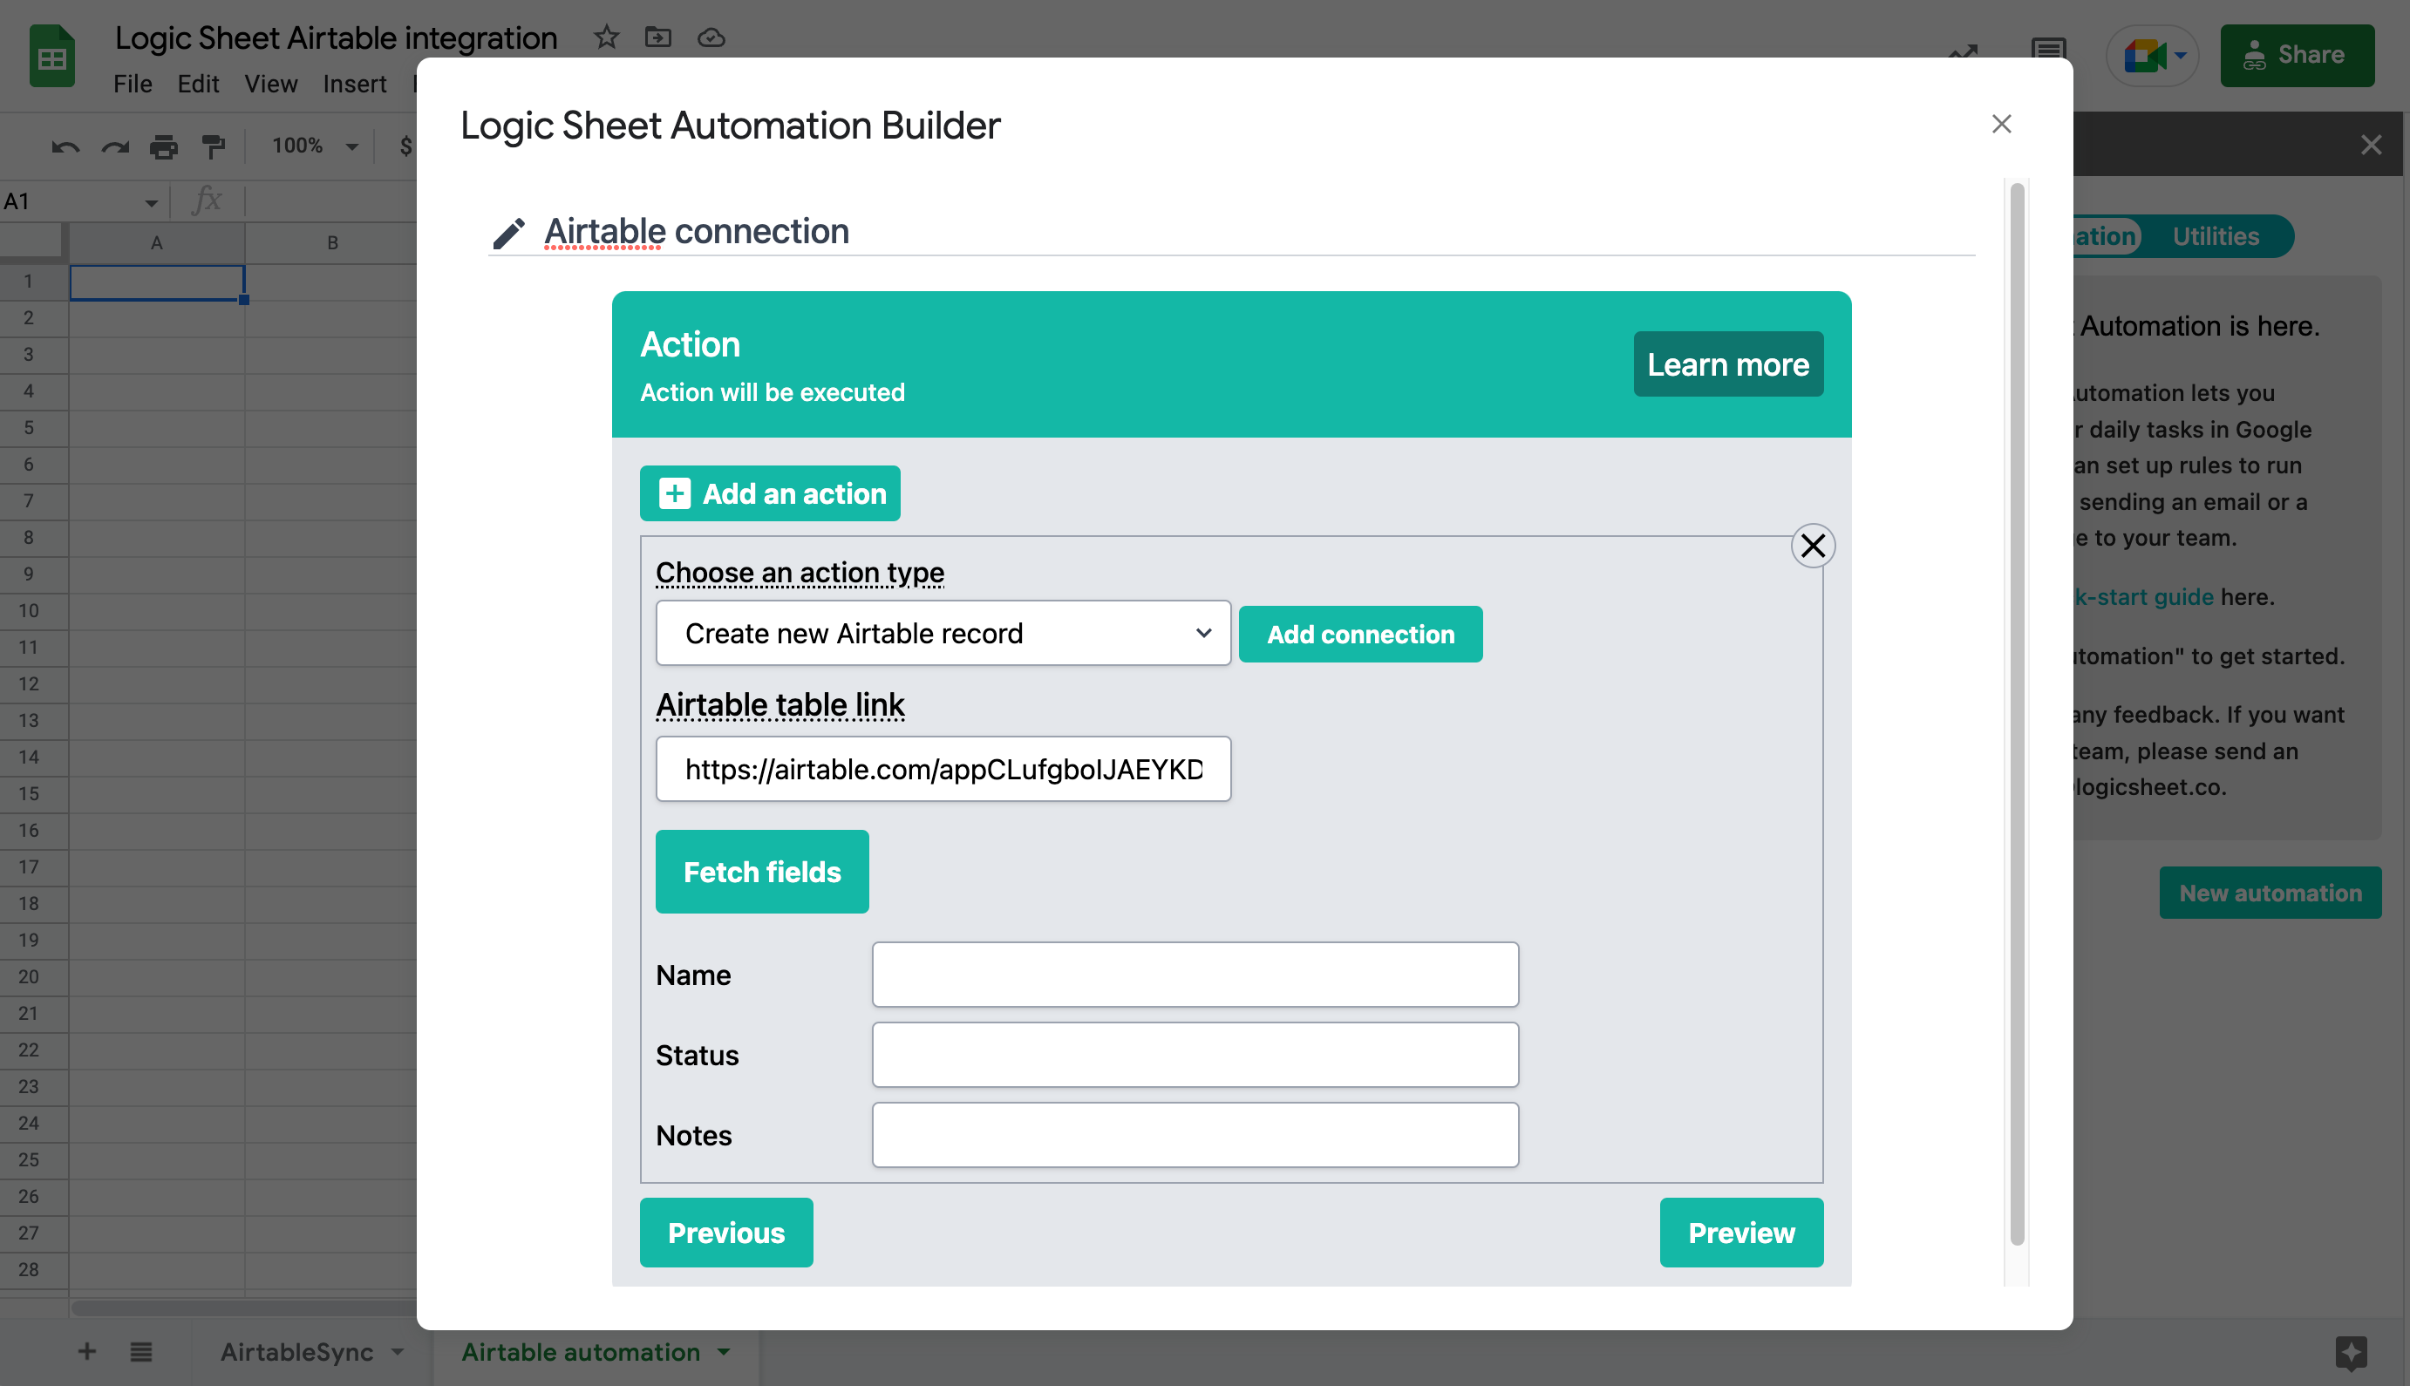Open the File menu
The image size is (2410, 1386).
point(133,84)
